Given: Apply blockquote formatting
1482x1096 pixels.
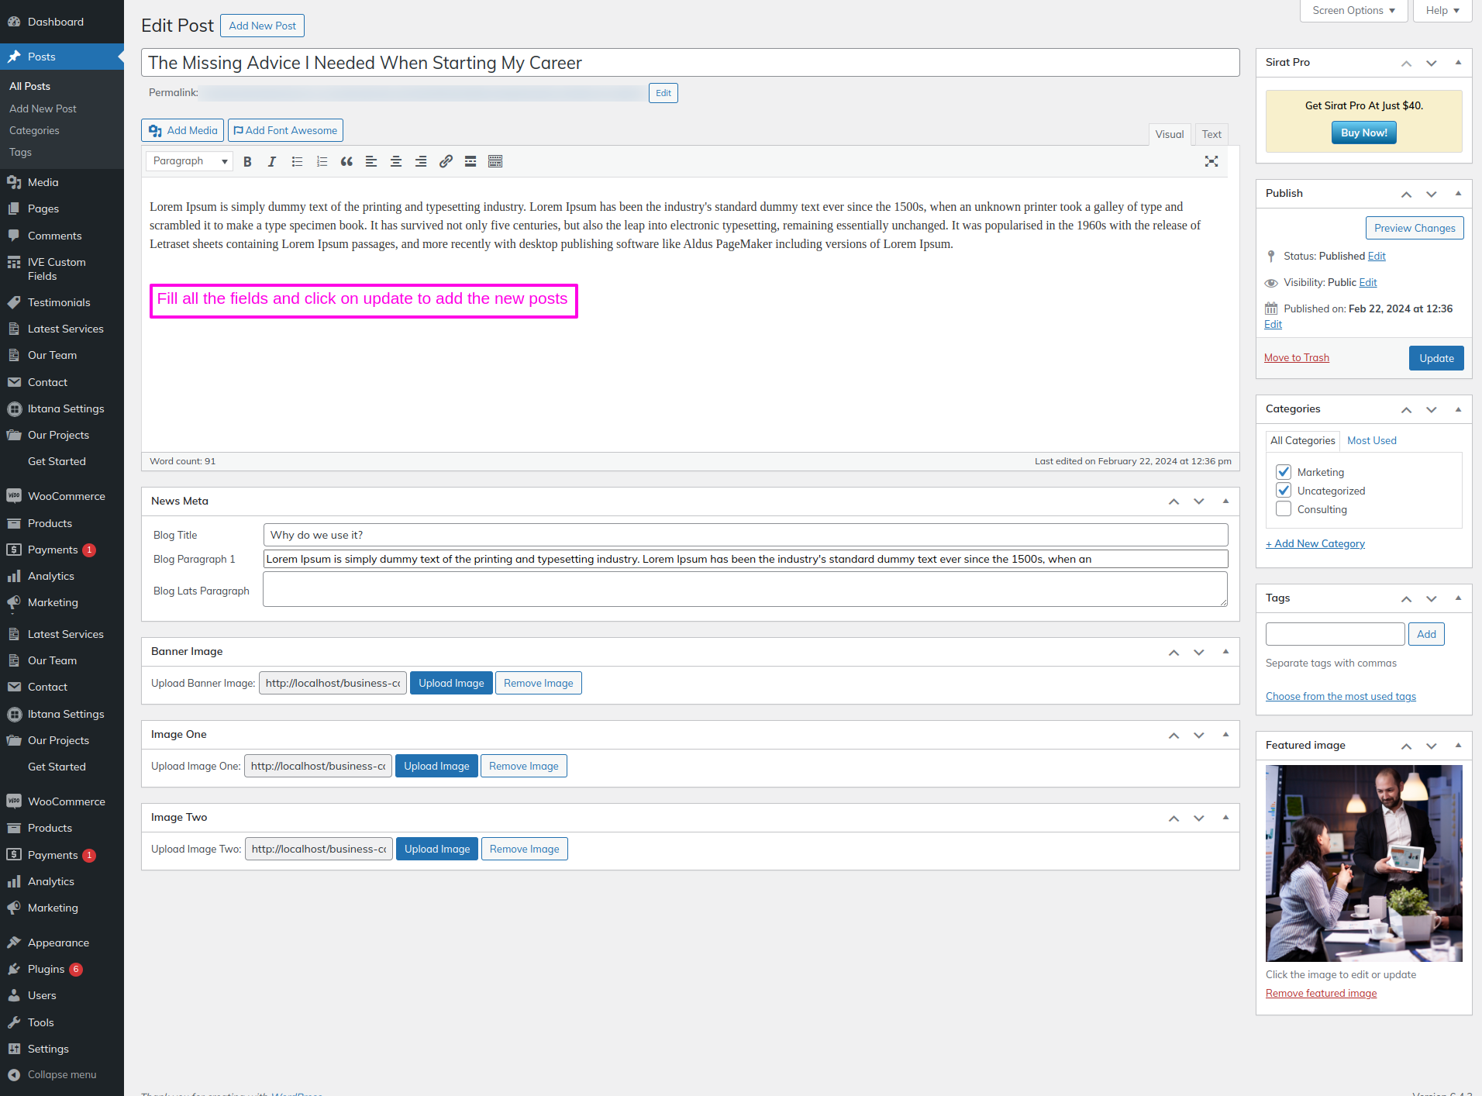Looking at the screenshot, I should point(346,161).
